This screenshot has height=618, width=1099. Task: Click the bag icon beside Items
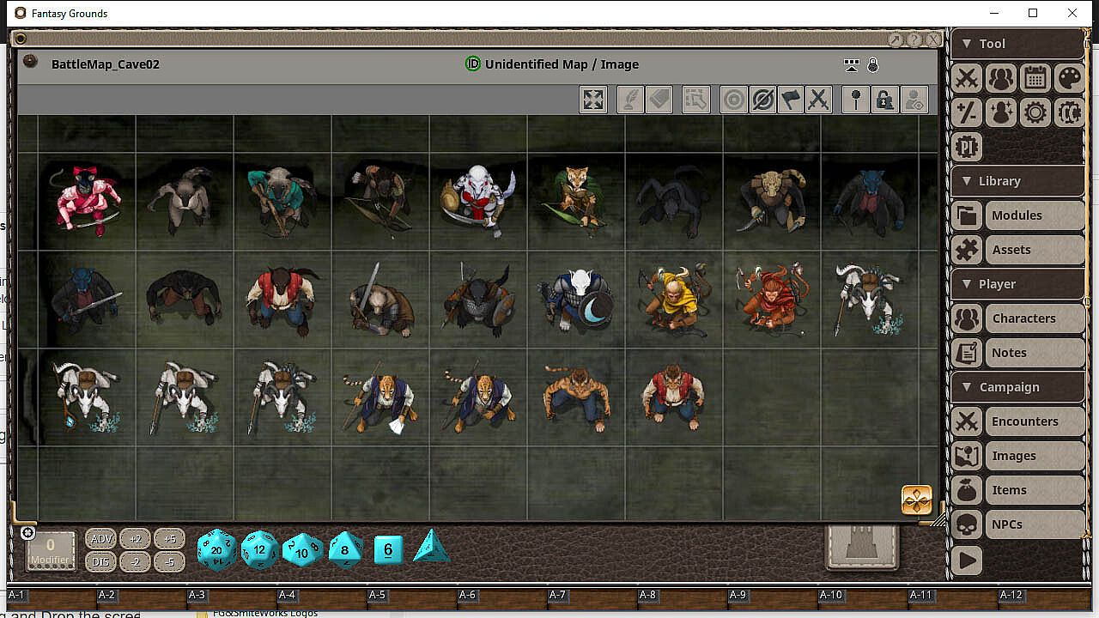pos(967,490)
